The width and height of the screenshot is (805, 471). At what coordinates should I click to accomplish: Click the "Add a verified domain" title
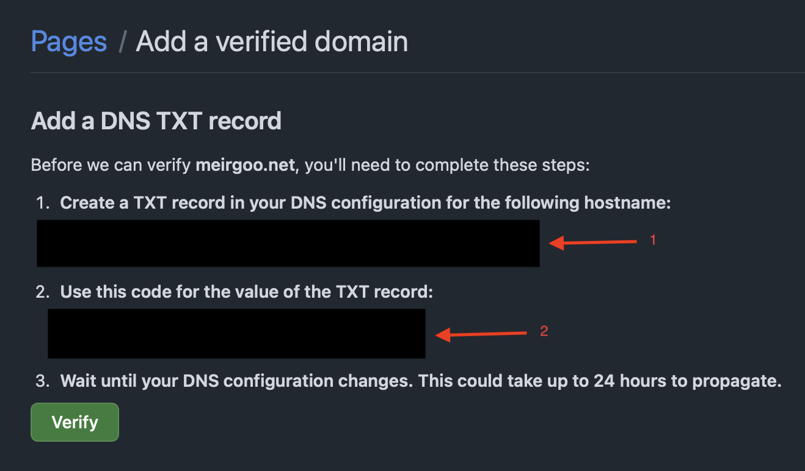click(272, 41)
